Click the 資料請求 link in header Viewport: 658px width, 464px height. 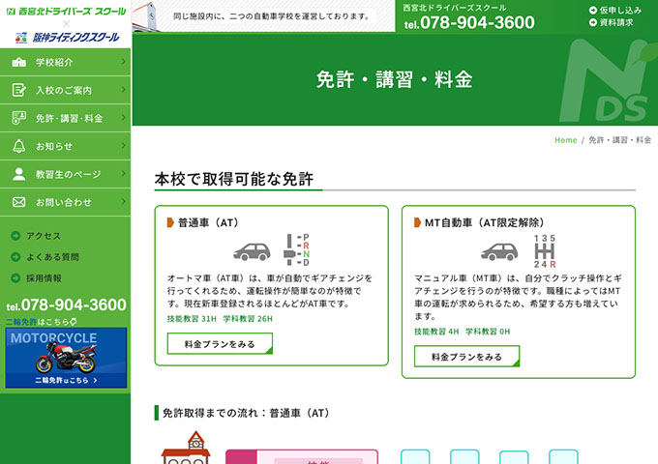click(x=616, y=22)
